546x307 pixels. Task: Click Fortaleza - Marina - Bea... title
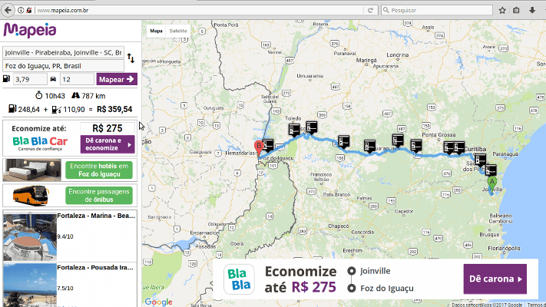pyautogui.click(x=96, y=216)
